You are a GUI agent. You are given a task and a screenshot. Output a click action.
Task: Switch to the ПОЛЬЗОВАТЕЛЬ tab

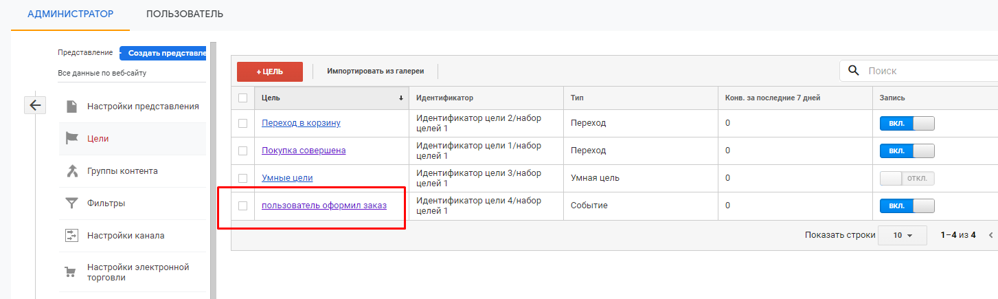[185, 14]
